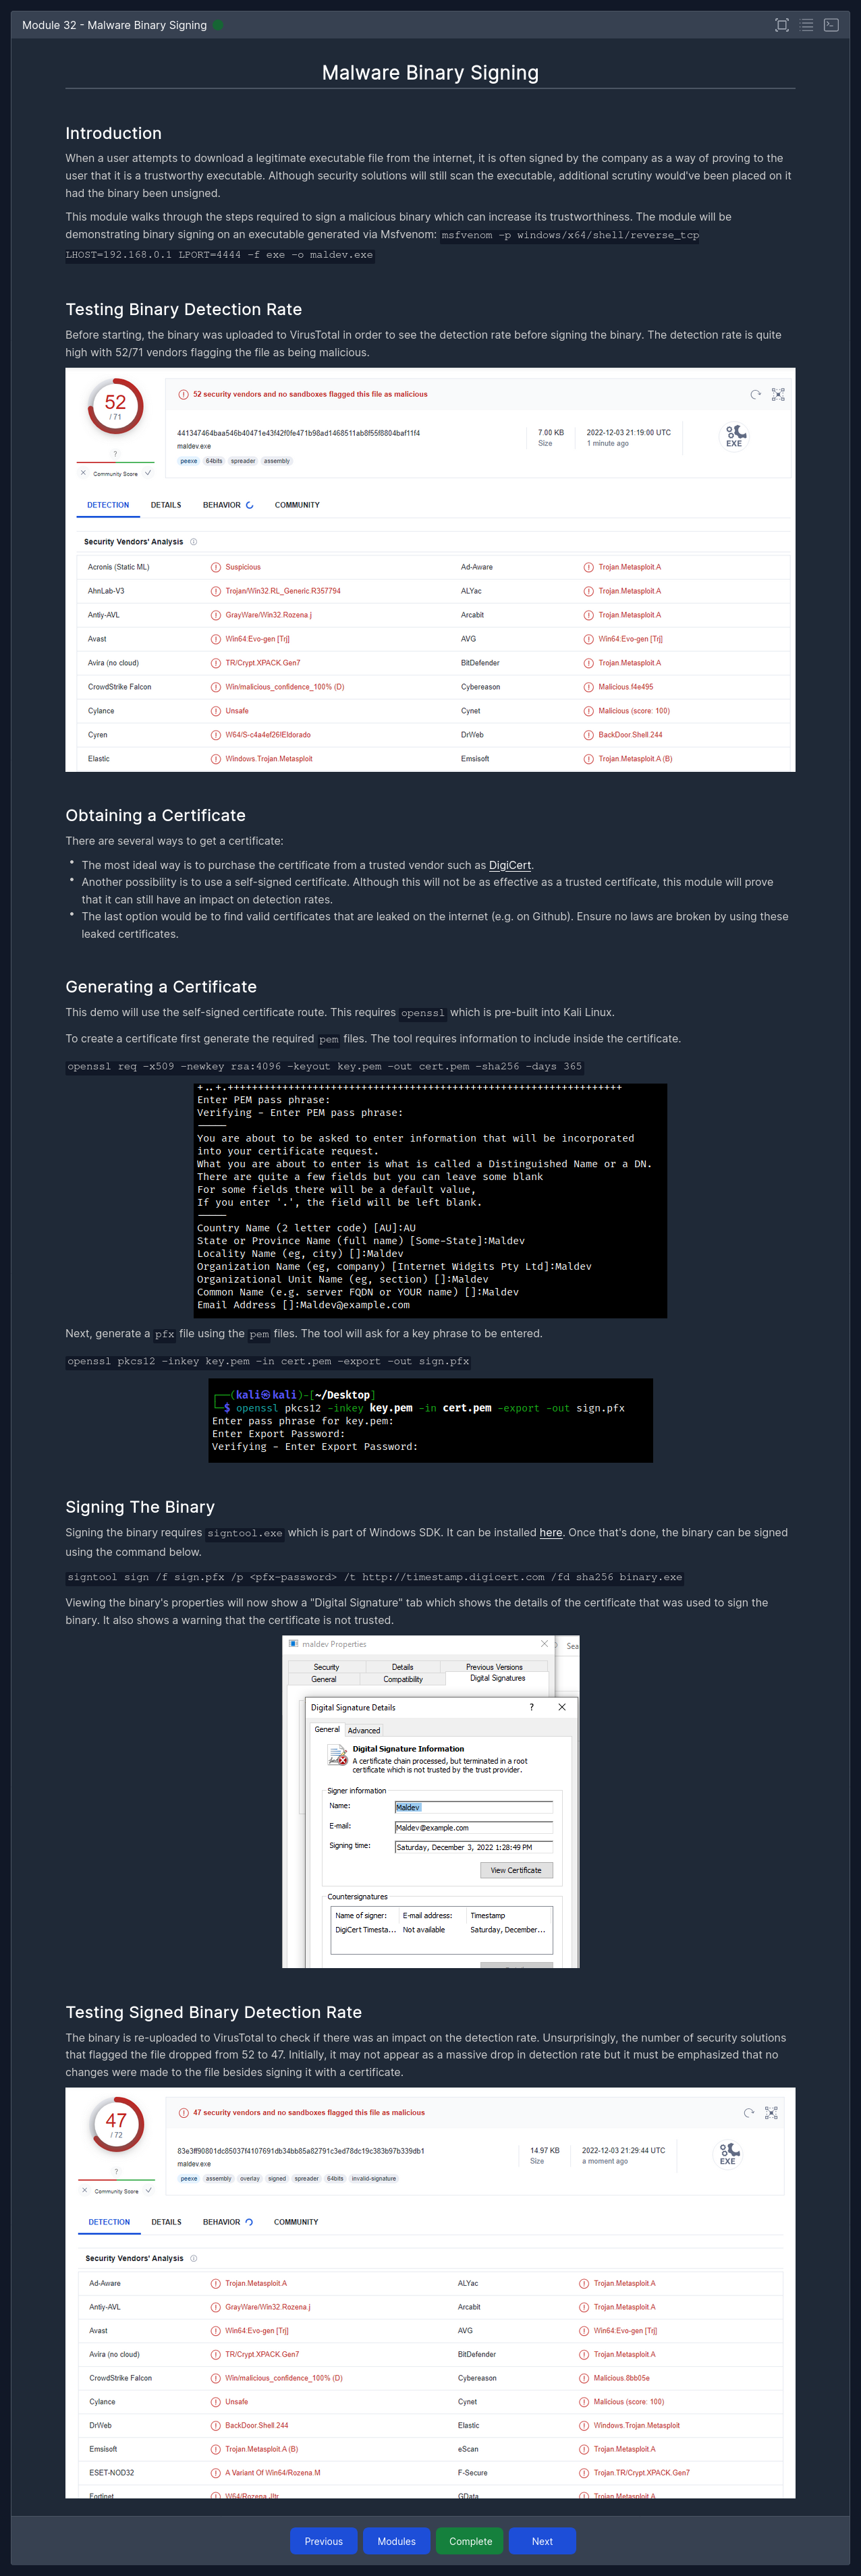The width and height of the screenshot is (861, 2576).
Task: Click the 'signed' tag in the 47/72 screenshot
Action: [277, 2178]
